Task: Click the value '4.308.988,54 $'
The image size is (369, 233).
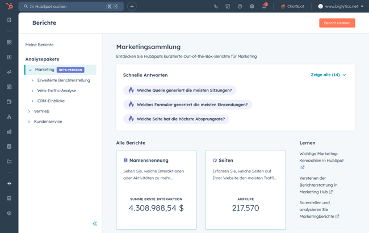Action: [156, 208]
